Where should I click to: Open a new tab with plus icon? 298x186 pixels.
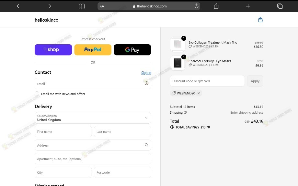click(248, 6)
